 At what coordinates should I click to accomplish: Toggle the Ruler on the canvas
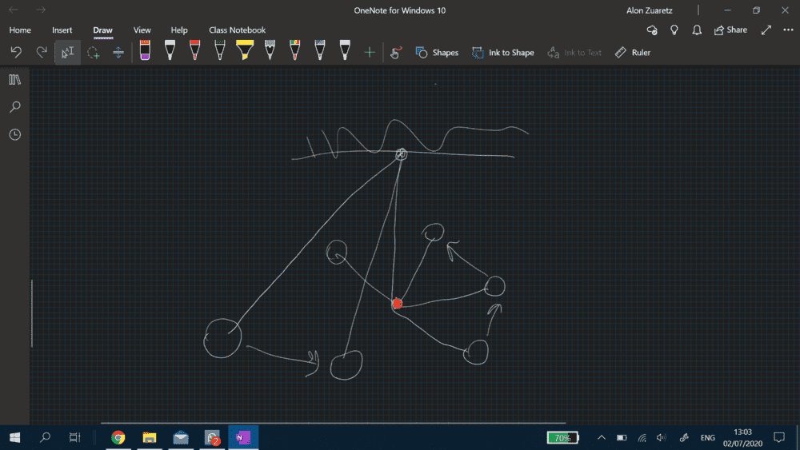pos(632,53)
